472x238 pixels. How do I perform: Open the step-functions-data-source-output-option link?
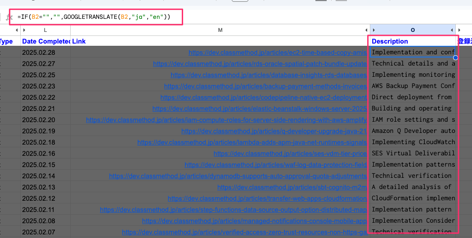pyautogui.click(x=233, y=209)
